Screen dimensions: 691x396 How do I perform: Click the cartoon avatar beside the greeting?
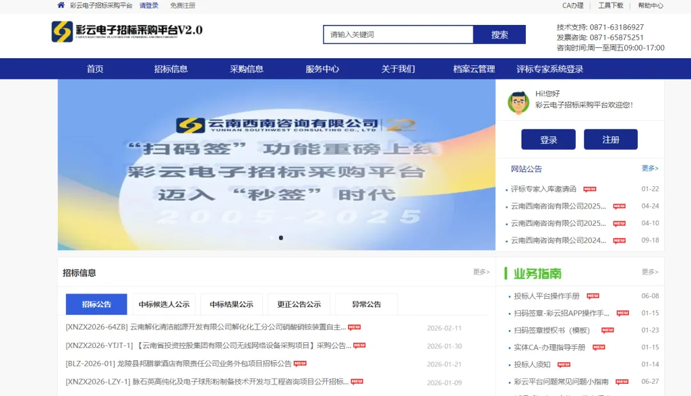(518, 102)
